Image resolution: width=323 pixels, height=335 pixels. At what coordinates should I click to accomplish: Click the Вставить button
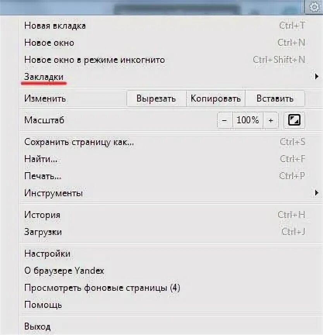tap(275, 98)
